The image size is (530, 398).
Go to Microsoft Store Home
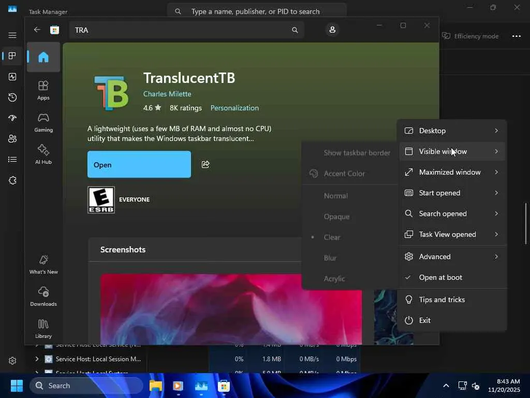[x=43, y=57]
